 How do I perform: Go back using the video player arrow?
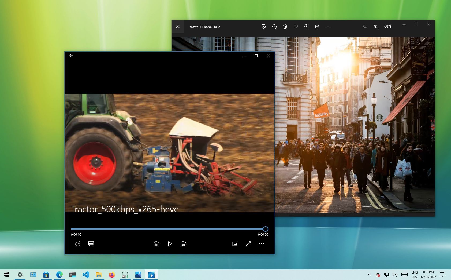tap(71, 56)
